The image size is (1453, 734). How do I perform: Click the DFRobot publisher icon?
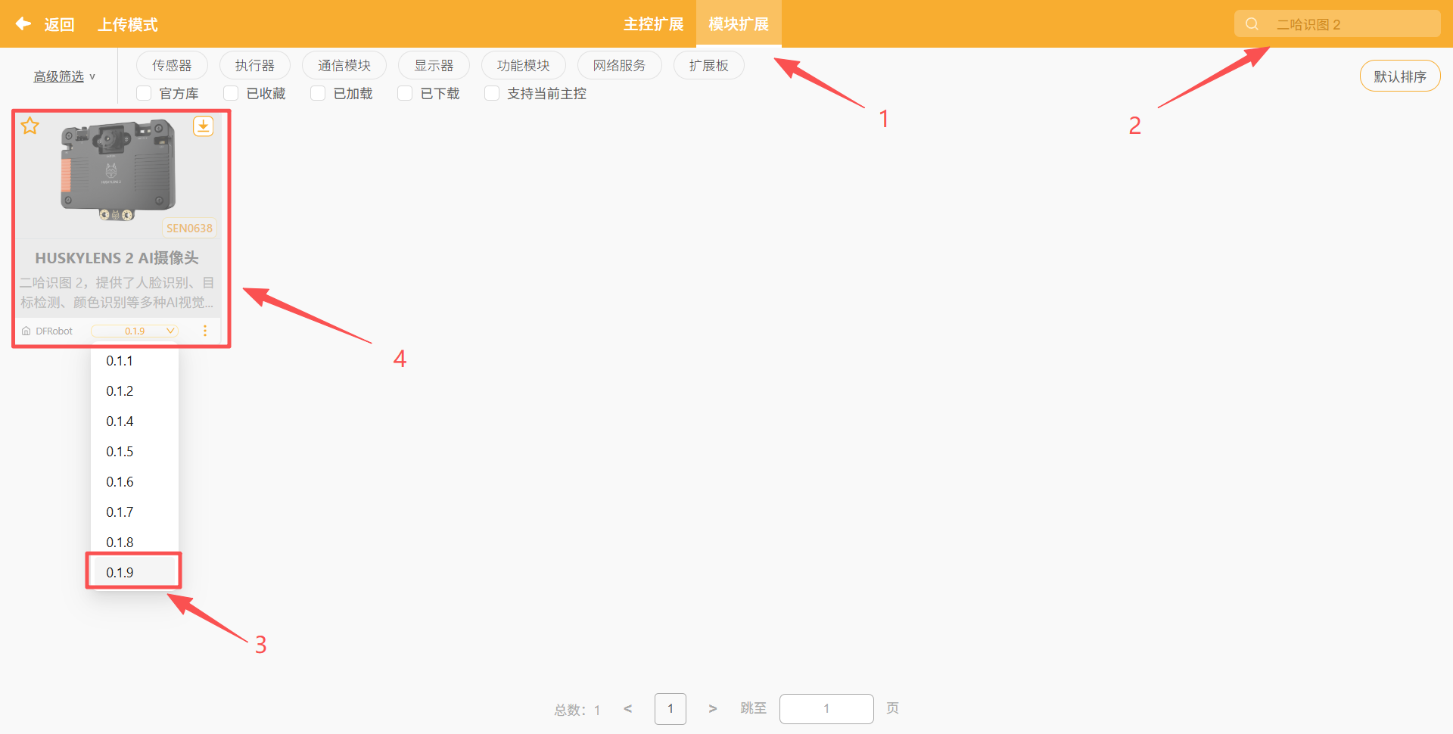tap(26, 330)
